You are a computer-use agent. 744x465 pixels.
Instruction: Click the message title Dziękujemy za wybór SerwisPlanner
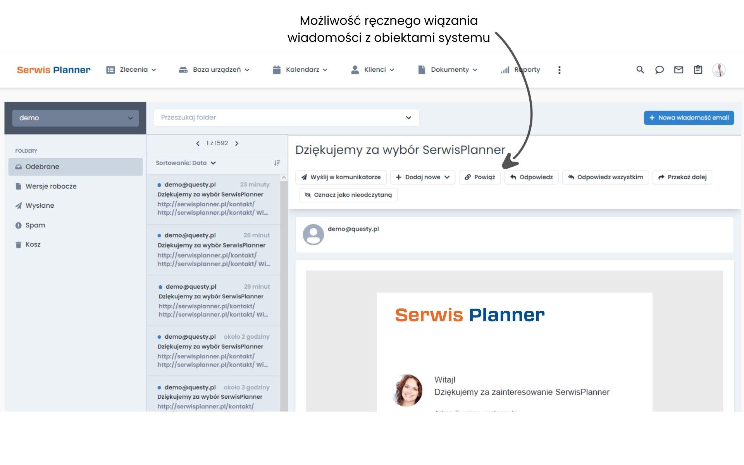(400, 150)
